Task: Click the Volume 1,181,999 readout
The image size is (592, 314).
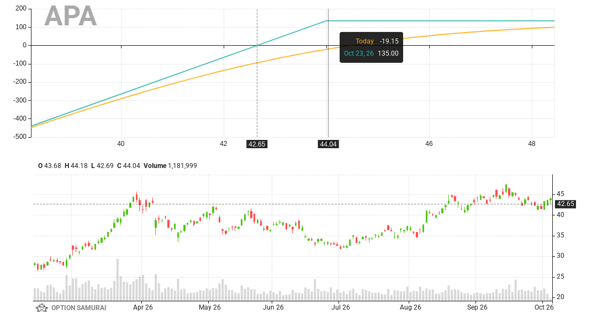Action: coord(170,166)
